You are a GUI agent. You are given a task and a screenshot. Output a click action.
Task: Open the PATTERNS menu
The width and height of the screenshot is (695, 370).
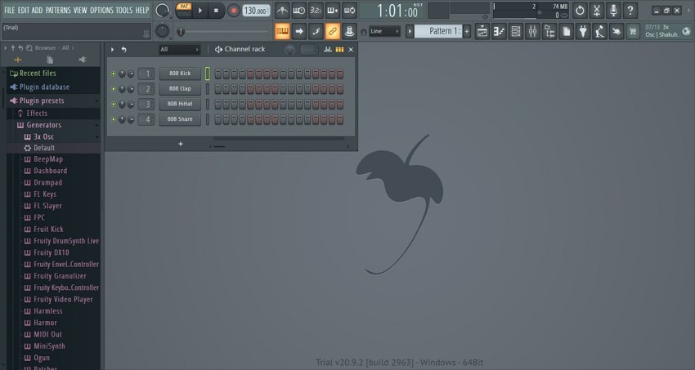58,10
